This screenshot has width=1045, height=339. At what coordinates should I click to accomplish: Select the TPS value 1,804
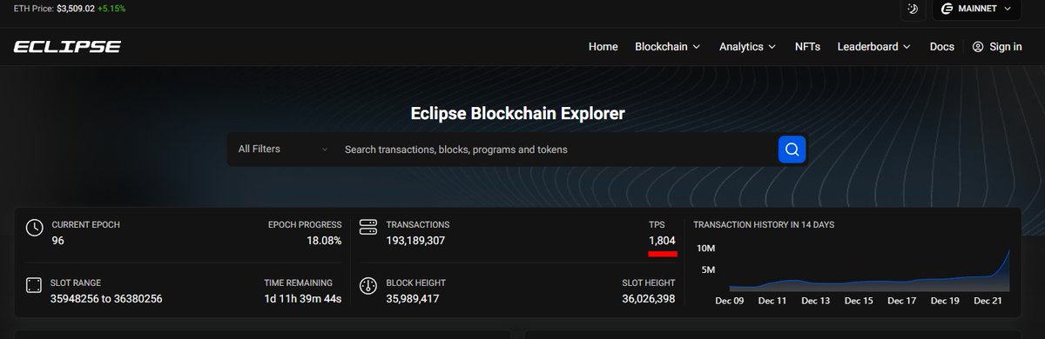662,240
